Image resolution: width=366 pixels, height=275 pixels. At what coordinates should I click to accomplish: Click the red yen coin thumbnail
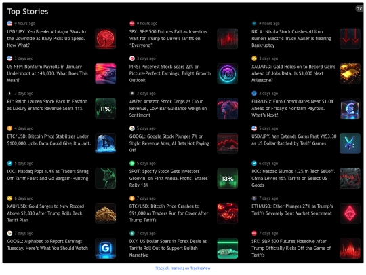pos(106,39)
